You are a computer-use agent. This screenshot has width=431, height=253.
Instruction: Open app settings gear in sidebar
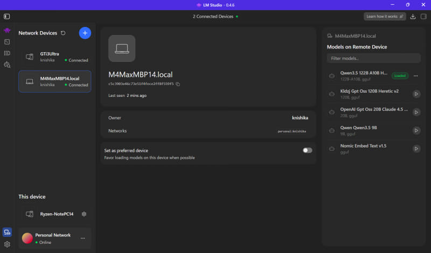[7, 244]
